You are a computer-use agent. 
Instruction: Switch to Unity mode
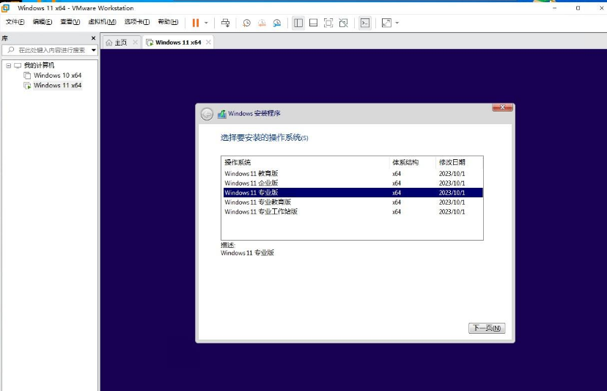coord(343,23)
